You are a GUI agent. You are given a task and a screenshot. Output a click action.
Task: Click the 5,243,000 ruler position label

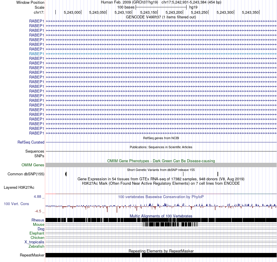[72, 12]
